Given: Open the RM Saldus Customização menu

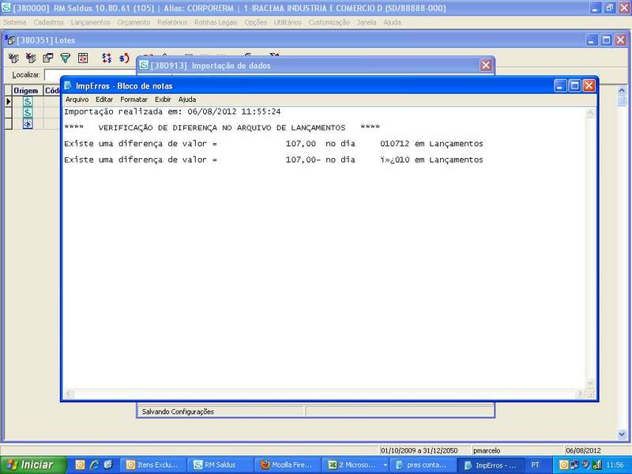Looking at the screenshot, I should coord(329,23).
